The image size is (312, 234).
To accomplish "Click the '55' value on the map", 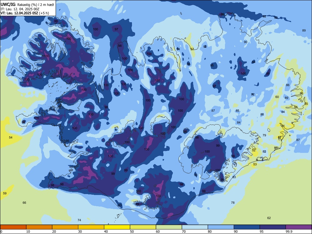I will tap(306, 104).
